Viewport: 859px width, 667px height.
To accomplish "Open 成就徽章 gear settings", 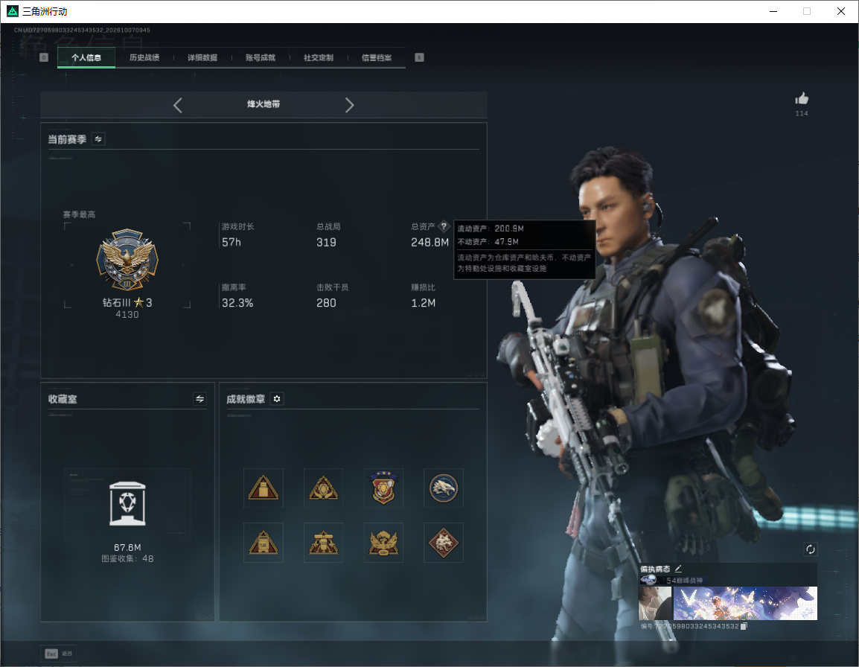I will [277, 399].
